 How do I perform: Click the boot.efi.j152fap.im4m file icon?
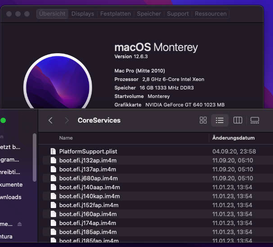click(x=53, y=205)
